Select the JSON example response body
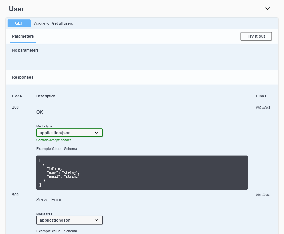The height and width of the screenshot is (234, 284). pyautogui.click(x=142, y=172)
